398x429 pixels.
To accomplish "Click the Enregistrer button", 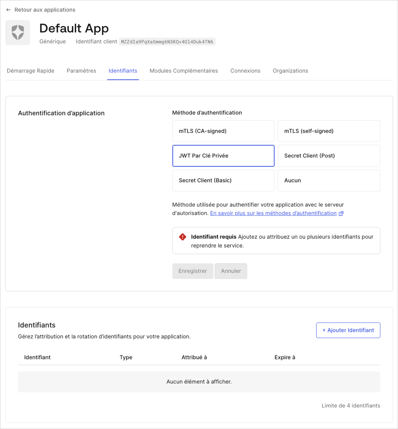I will pos(192,271).
